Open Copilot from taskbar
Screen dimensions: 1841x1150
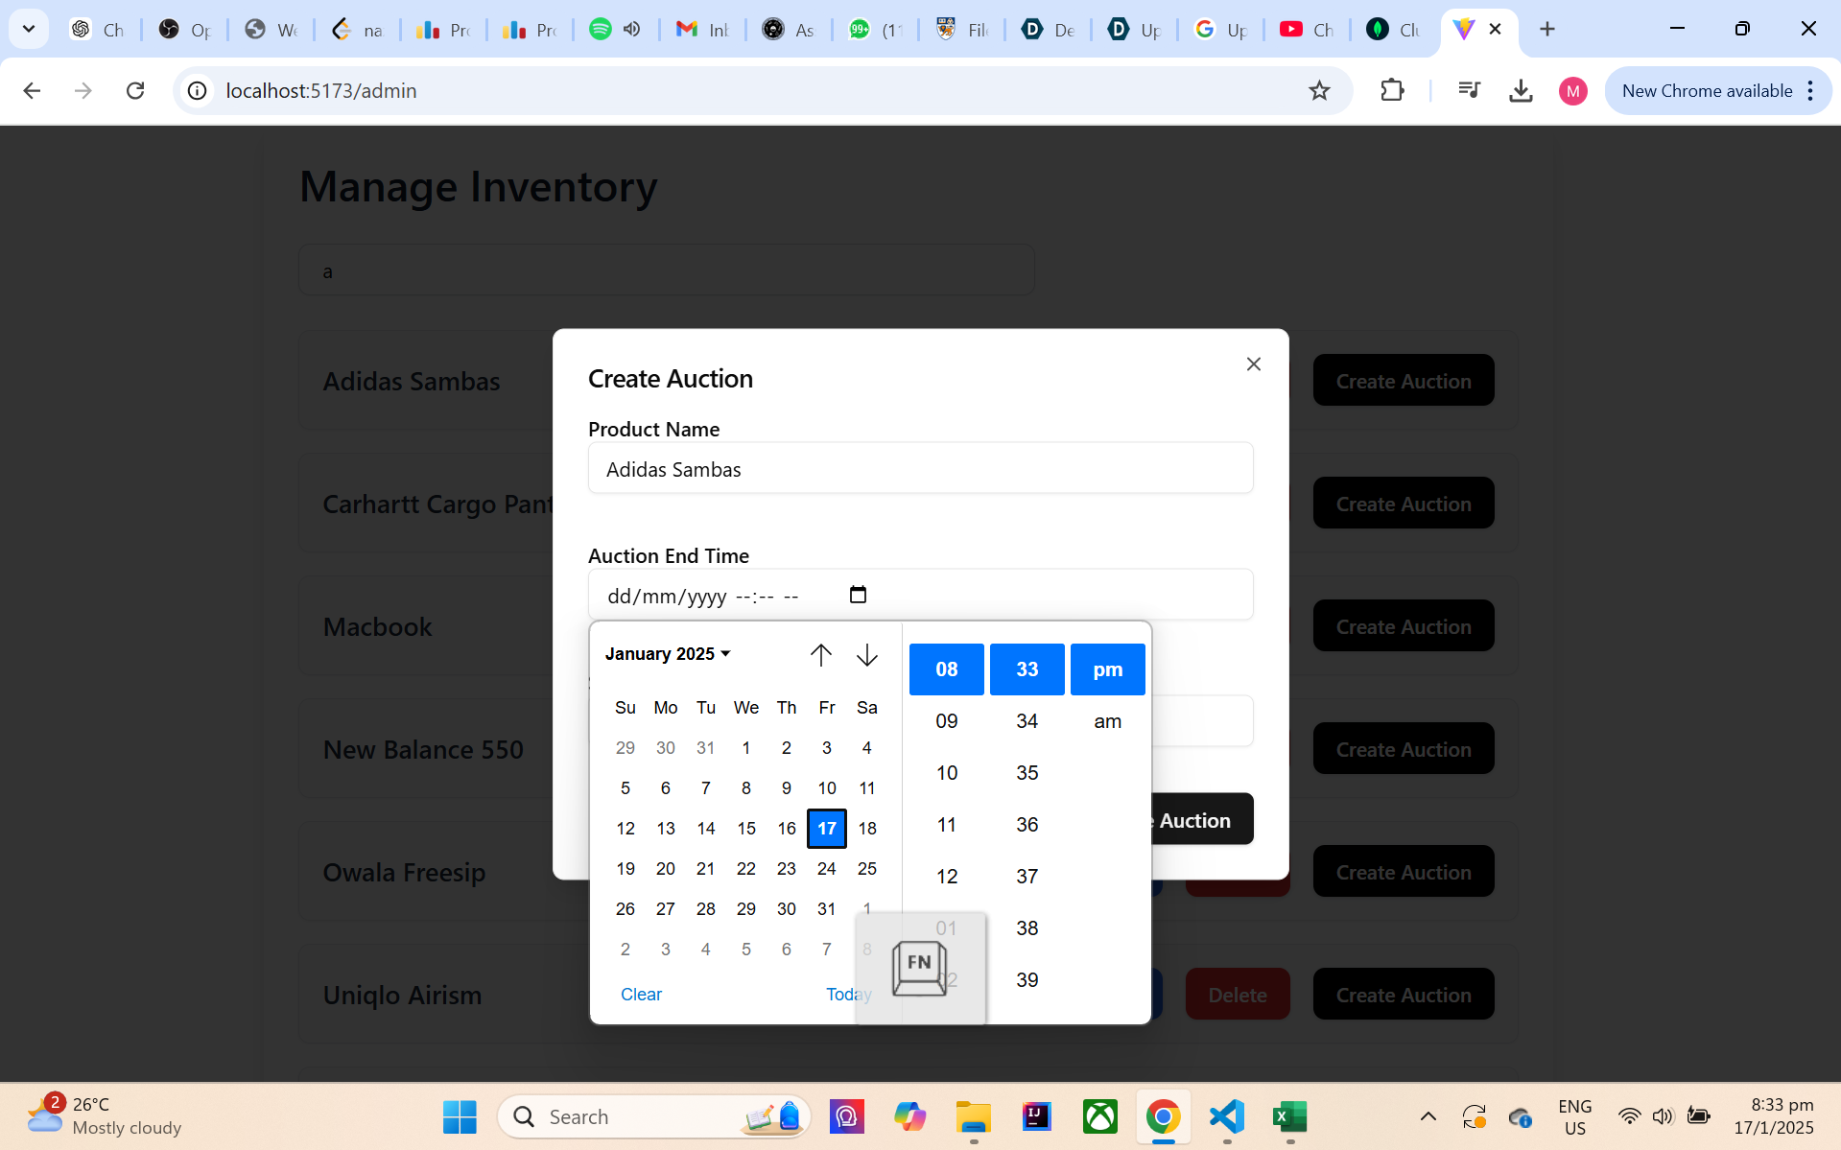[909, 1116]
